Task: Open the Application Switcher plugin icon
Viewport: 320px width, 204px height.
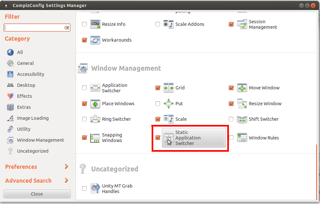Action: coord(95,88)
